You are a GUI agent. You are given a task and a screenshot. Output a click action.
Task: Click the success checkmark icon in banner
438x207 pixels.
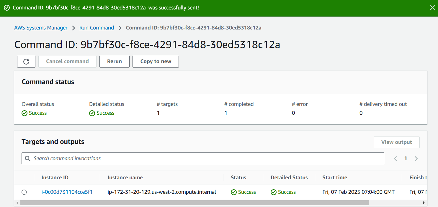pos(6,8)
